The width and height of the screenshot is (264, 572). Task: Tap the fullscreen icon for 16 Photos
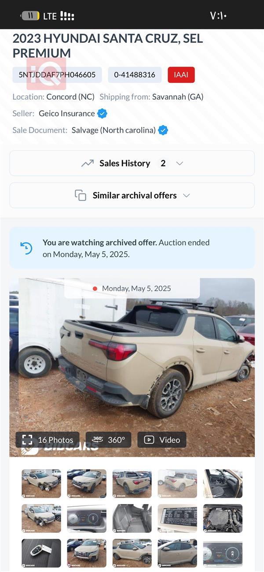point(27,440)
